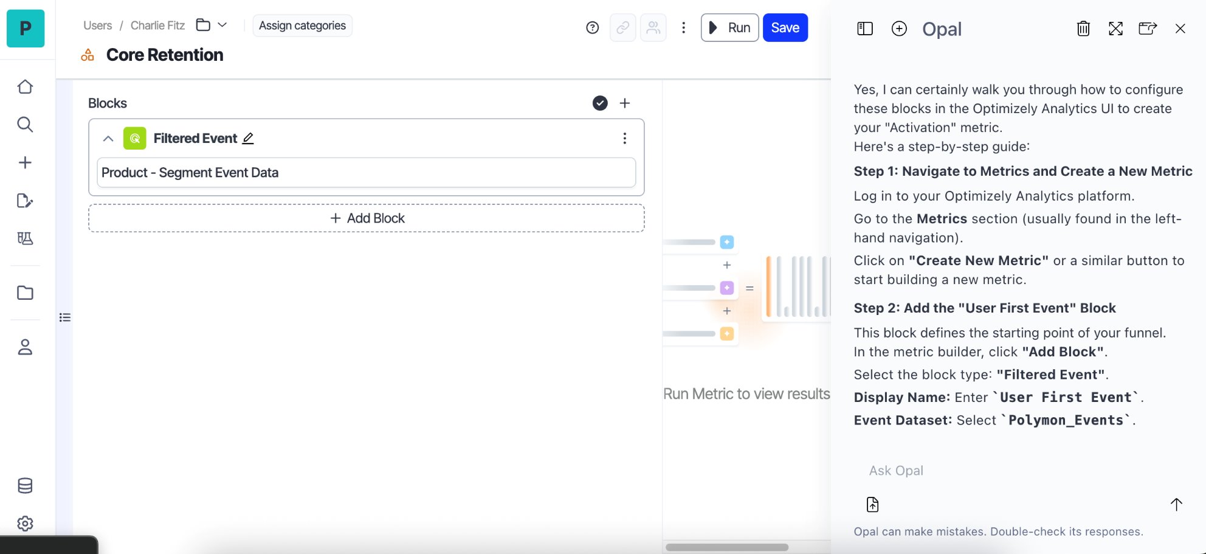Create new item via sidebar plus icon
Image resolution: width=1206 pixels, height=554 pixels.
[x=25, y=162]
